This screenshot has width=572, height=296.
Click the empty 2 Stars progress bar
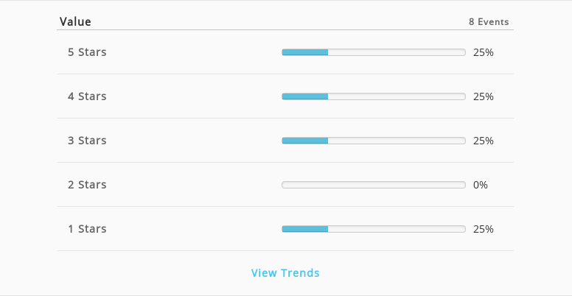374,185
